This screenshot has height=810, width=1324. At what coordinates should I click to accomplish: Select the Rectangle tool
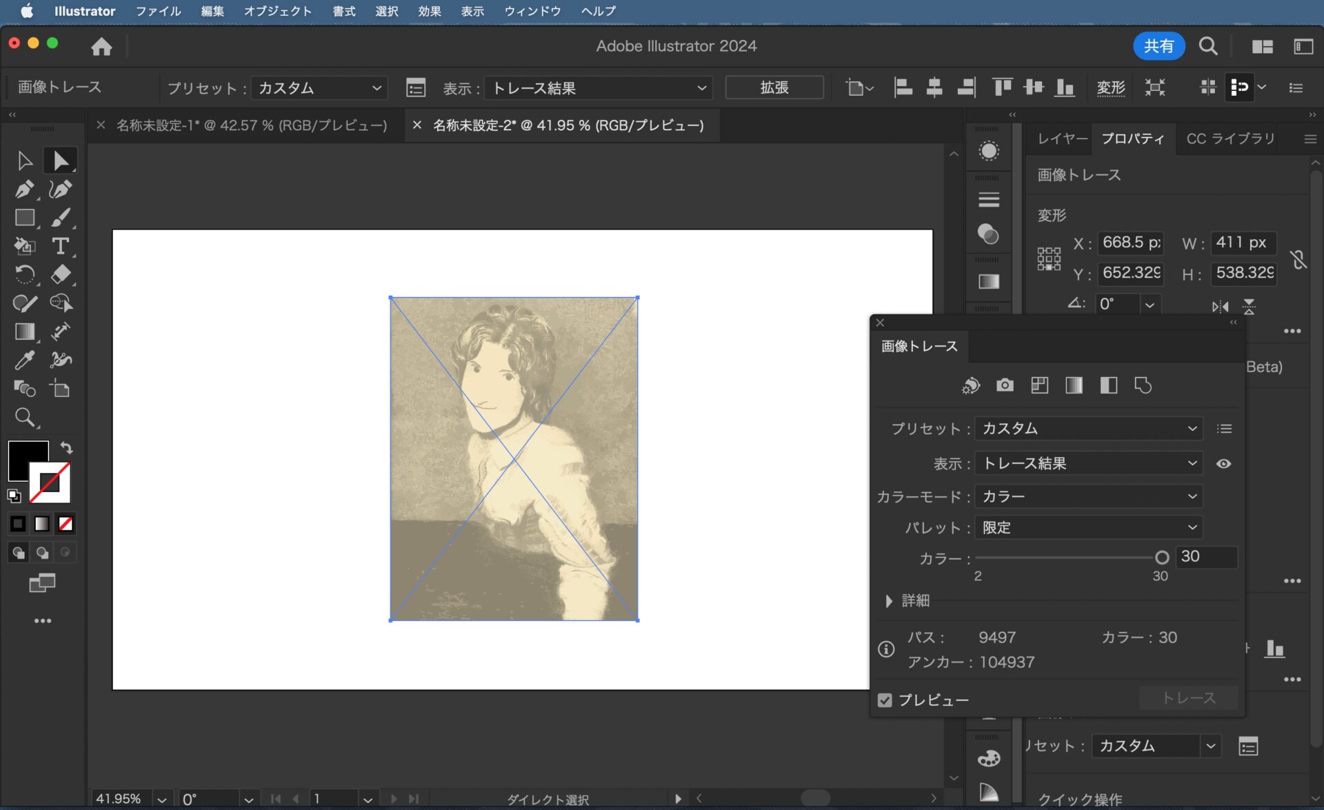(25, 218)
